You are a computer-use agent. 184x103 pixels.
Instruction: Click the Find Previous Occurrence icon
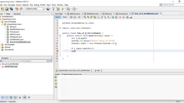(x=88, y=17)
